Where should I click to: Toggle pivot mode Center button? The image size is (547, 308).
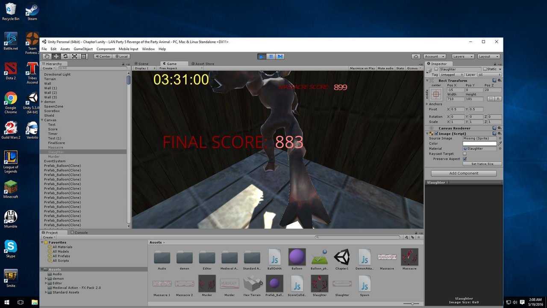(103, 56)
